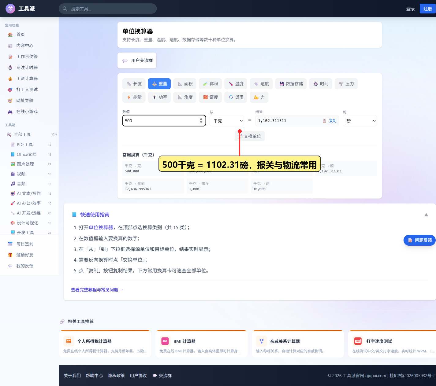Select the 功率 category tab
The image size is (436, 386).
click(159, 97)
